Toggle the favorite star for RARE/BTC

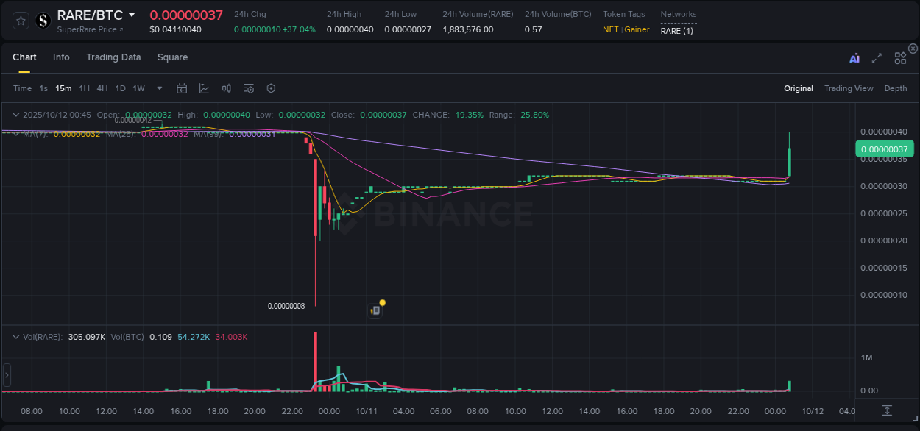[x=21, y=21]
